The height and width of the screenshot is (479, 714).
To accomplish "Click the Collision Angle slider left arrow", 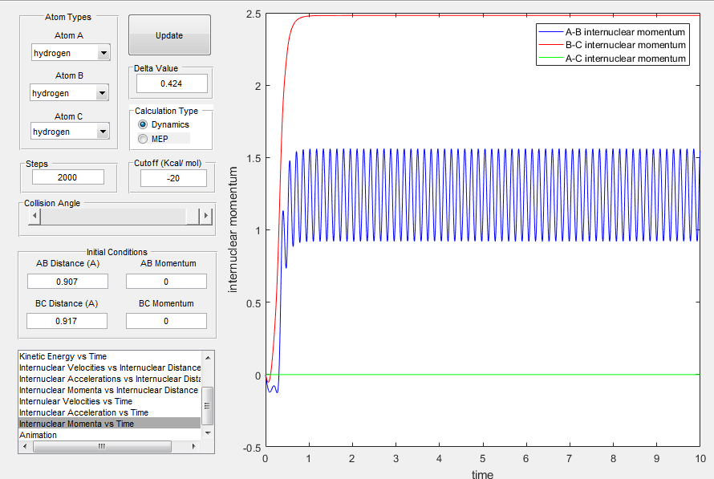I will (34, 216).
